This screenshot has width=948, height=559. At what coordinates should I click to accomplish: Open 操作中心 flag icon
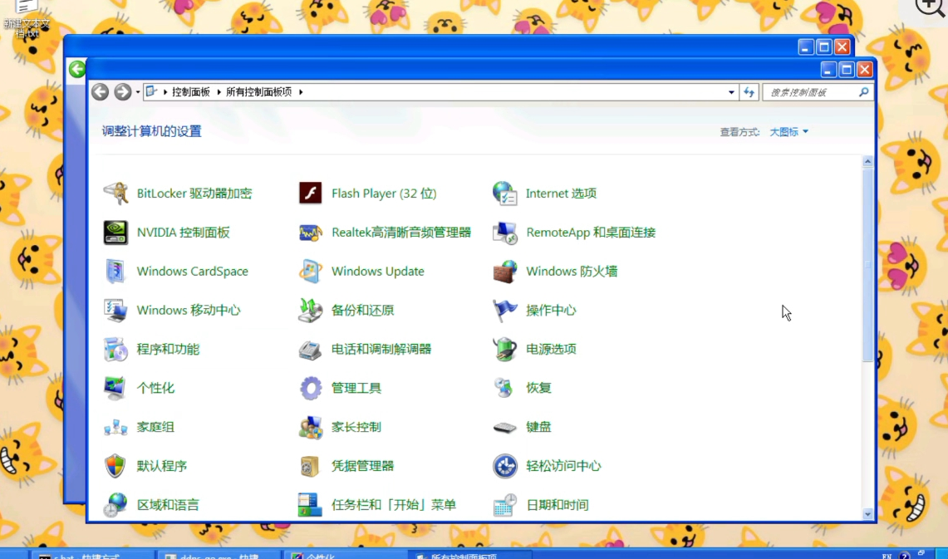pos(505,310)
